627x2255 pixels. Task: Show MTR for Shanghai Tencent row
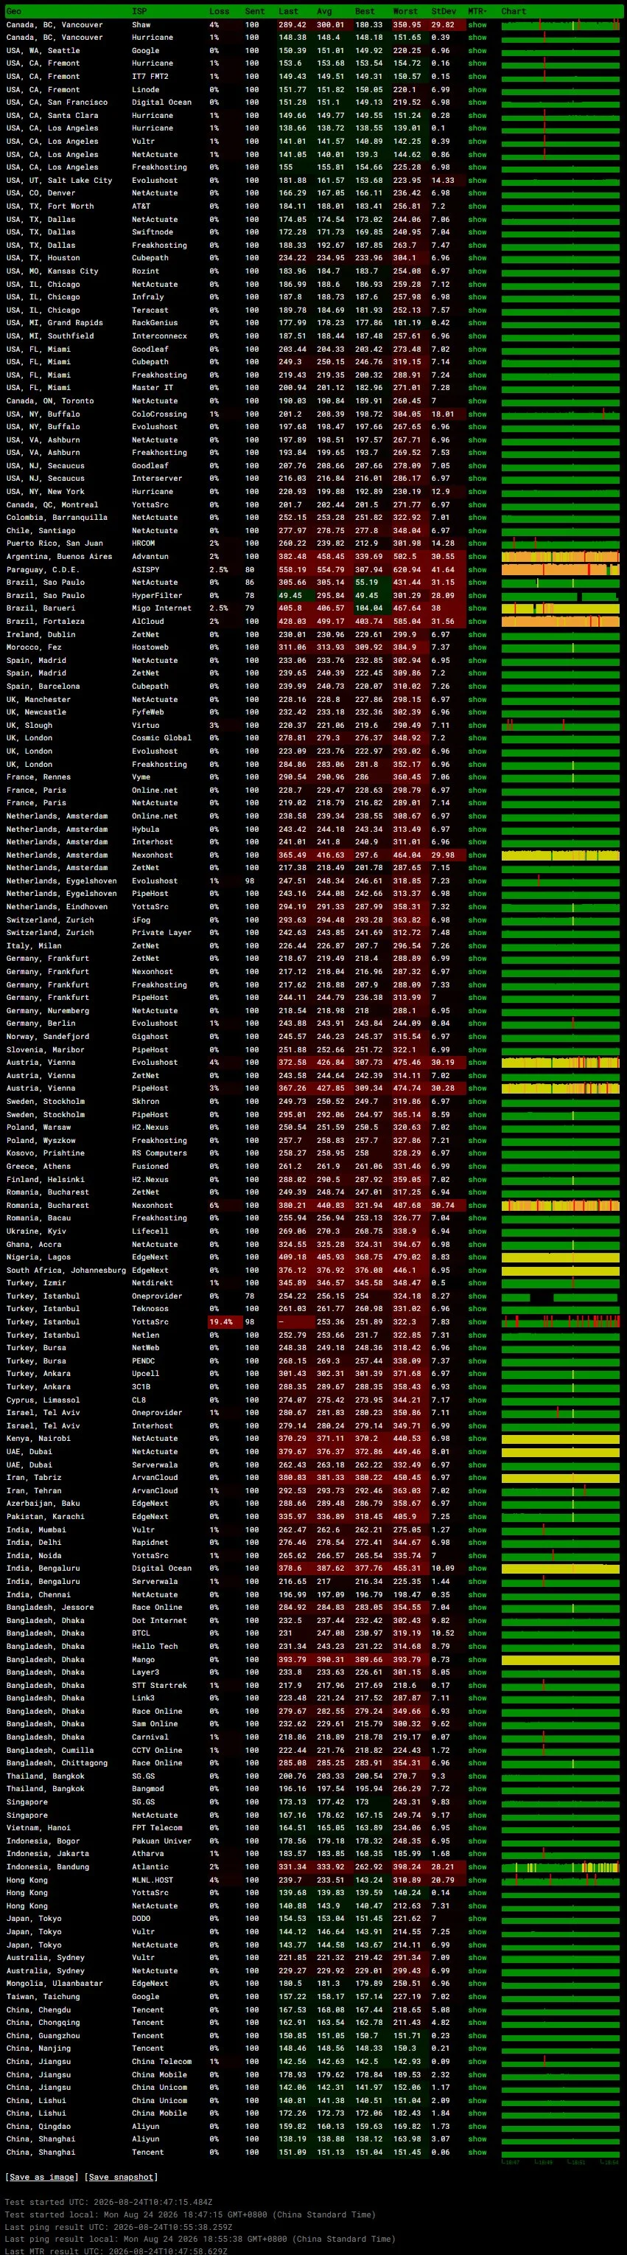[477, 2152]
